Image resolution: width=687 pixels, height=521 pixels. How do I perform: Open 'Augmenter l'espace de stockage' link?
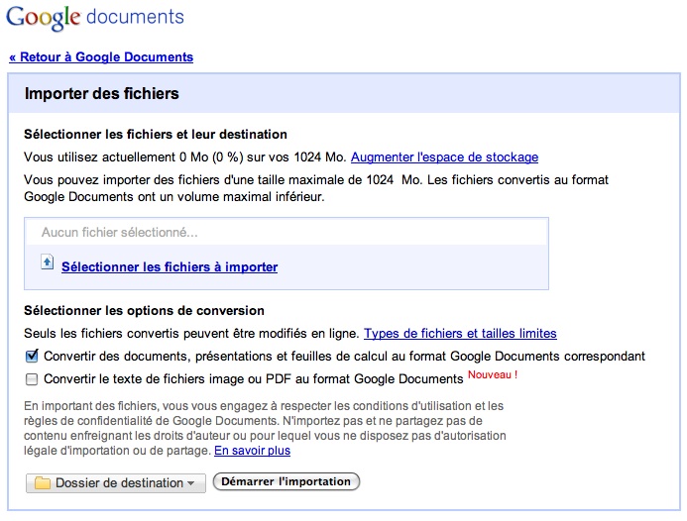[x=444, y=157]
